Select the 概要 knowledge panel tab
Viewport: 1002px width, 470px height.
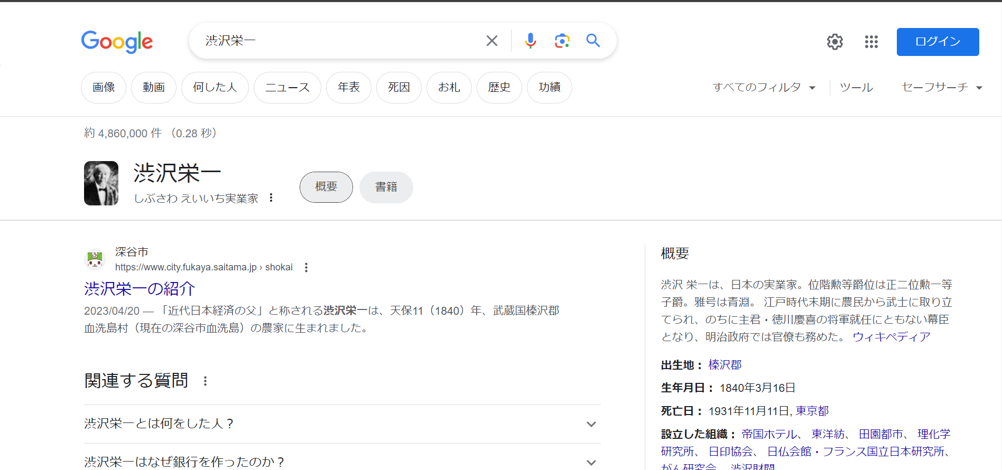click(326, 187)
